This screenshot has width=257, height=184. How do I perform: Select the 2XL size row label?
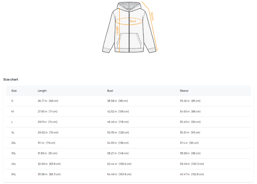[x=14, y=143]
